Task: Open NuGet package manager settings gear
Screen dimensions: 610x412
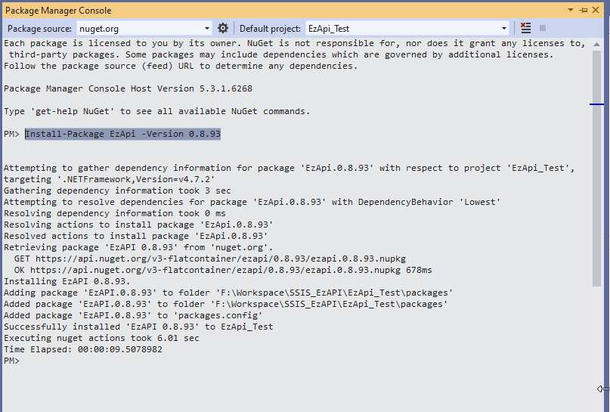Action: click(x=223, y=28)
